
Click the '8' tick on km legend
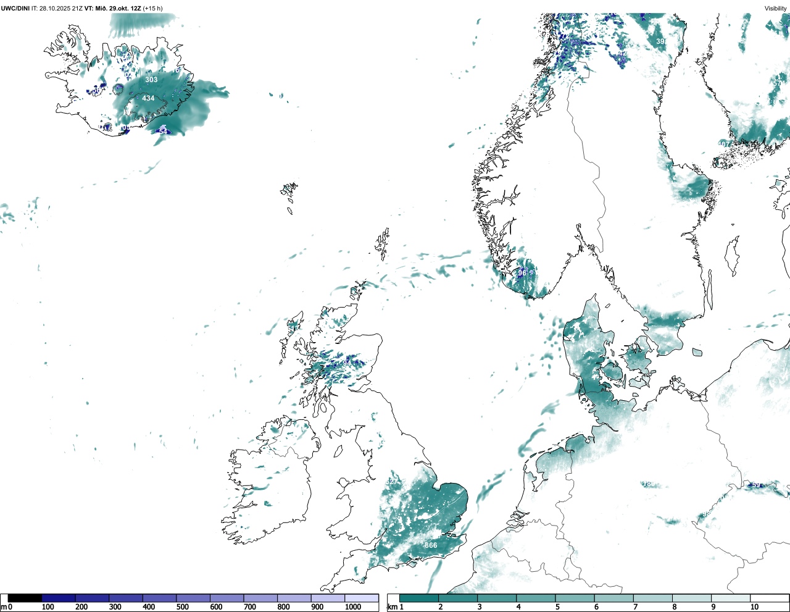click(x=674, y=607)
